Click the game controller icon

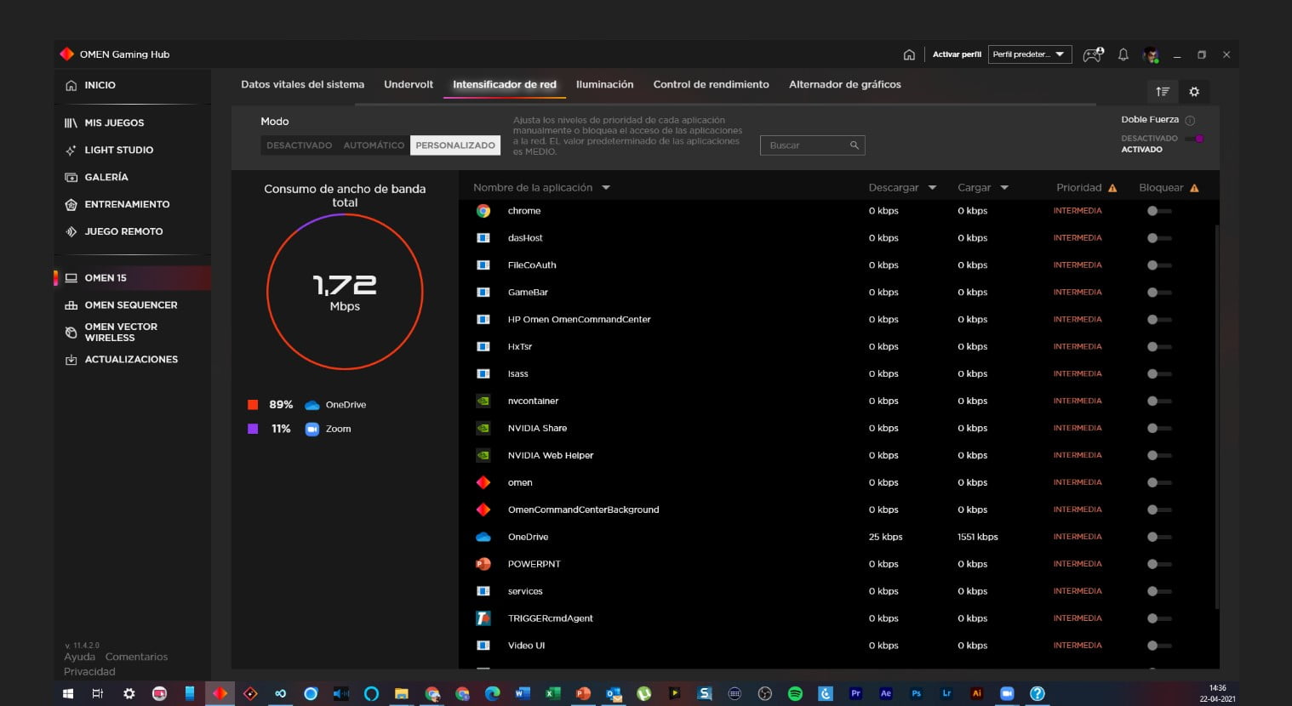coord(1093,54)
